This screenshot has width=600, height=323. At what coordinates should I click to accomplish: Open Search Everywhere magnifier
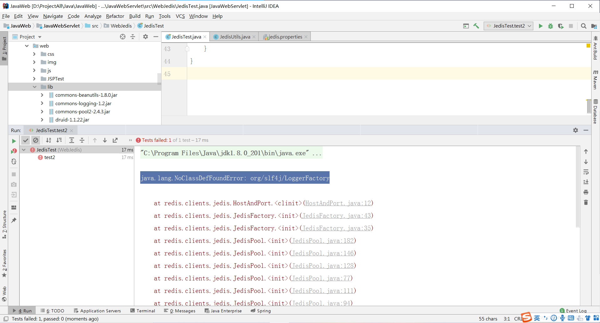click(x=583, y=26)
